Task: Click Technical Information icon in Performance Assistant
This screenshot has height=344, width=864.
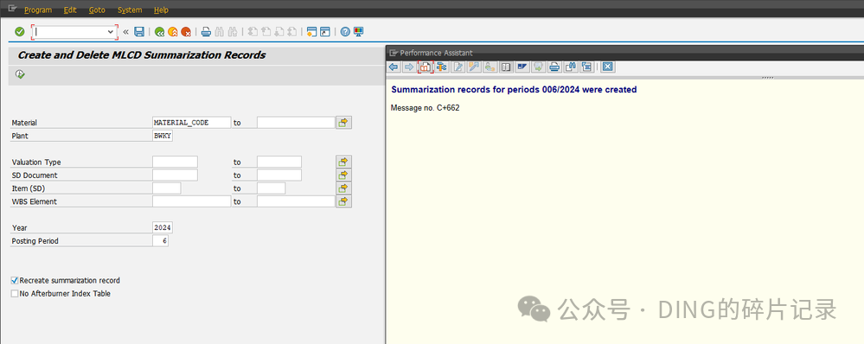Action: (x=441, y=67)
